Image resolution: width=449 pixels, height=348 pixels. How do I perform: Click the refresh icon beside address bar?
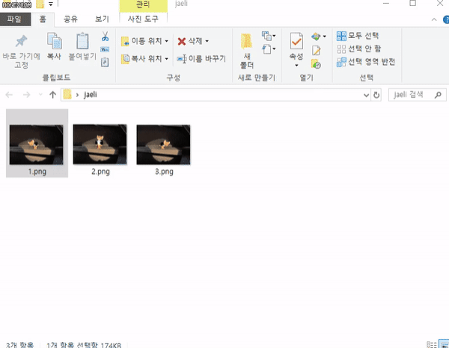[x=376, y=95]
